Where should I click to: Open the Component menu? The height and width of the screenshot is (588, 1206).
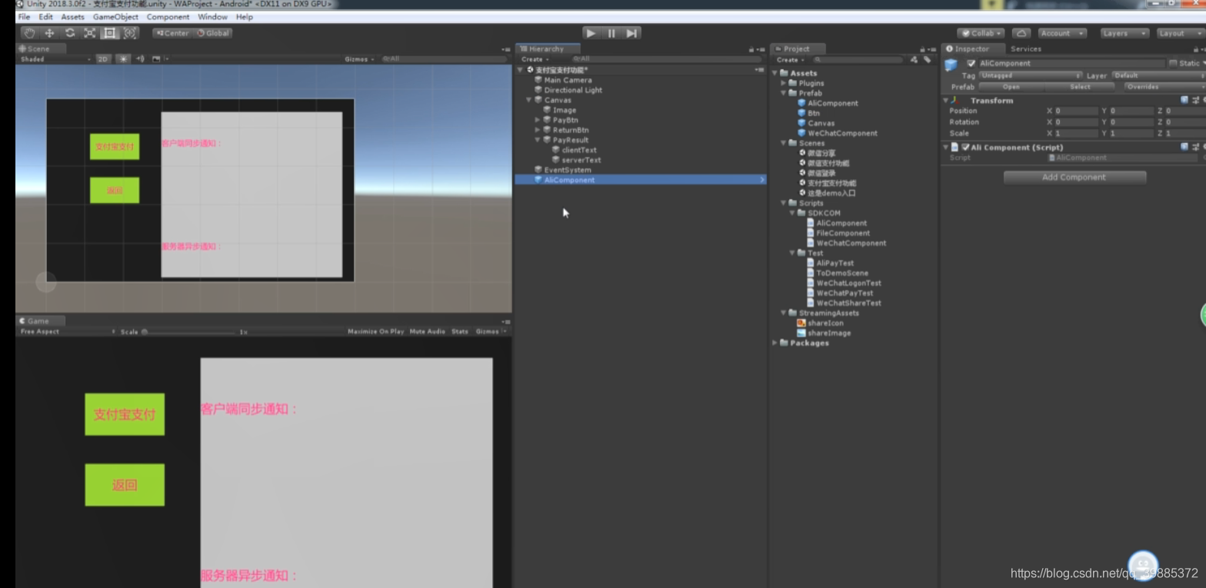click(168, 16)
